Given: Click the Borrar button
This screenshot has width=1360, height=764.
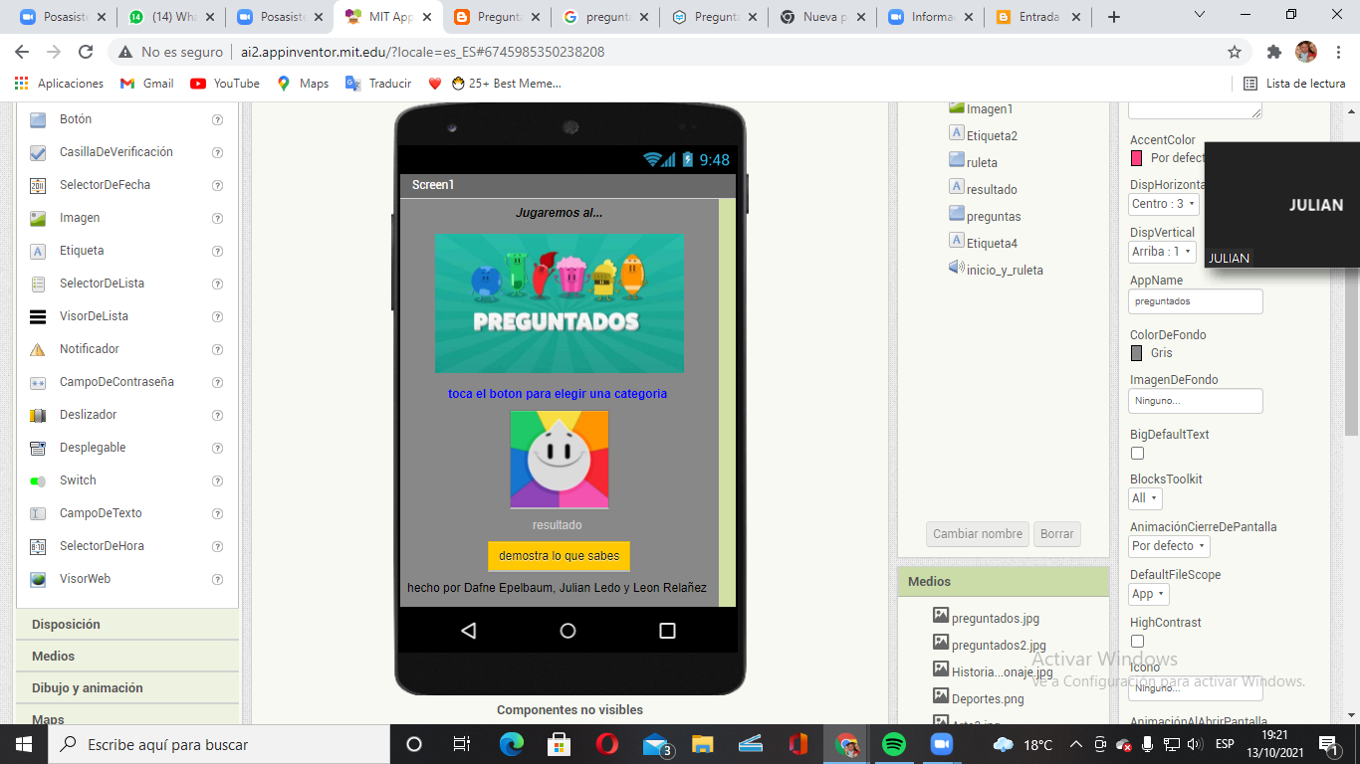Looking at the screenshot, I should pos(1057,534).
